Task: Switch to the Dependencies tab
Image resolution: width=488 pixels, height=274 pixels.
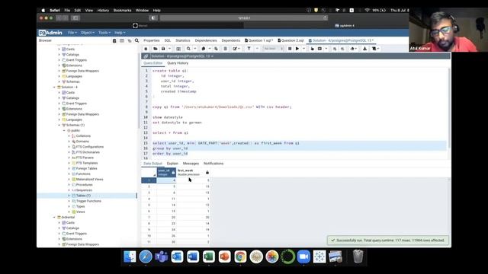Action: pyautogui.click(x=206, y=40)
